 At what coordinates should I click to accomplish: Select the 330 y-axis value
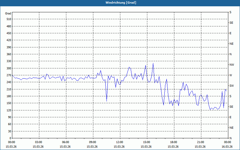pyautogui.click(x=9, y=61)
